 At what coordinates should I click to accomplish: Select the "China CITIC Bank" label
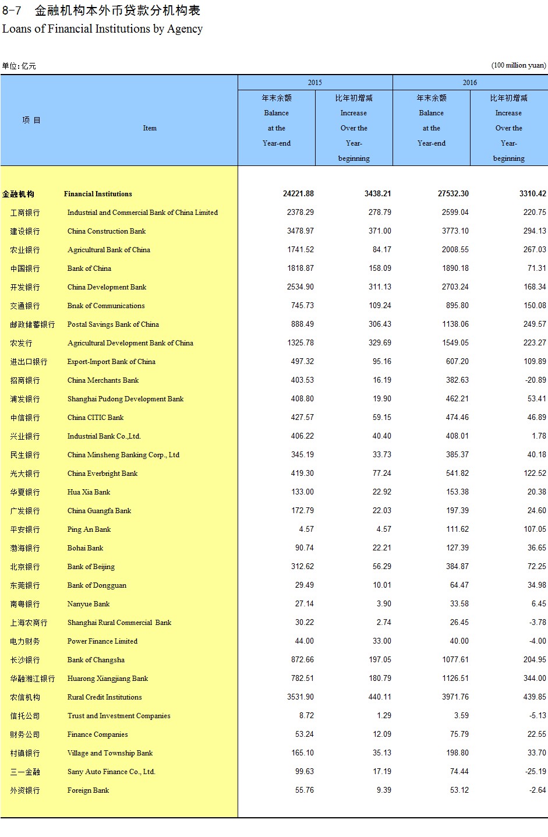click(96, 418)
